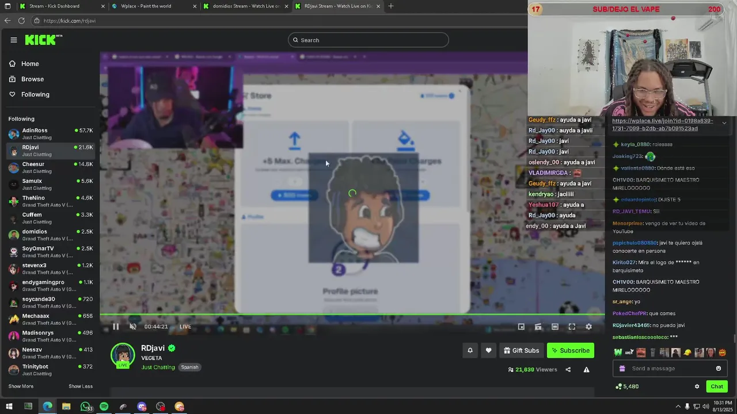Switch to domidios Stream browser tab
This screenshot has height=414, width=737.
245,6
